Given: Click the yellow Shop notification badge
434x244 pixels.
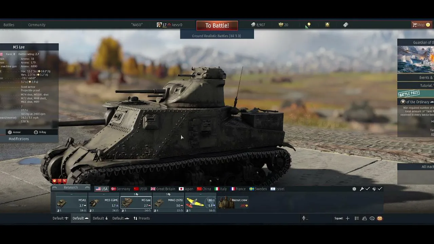Looking at the screenshot, I should click(x=428, y=25).
